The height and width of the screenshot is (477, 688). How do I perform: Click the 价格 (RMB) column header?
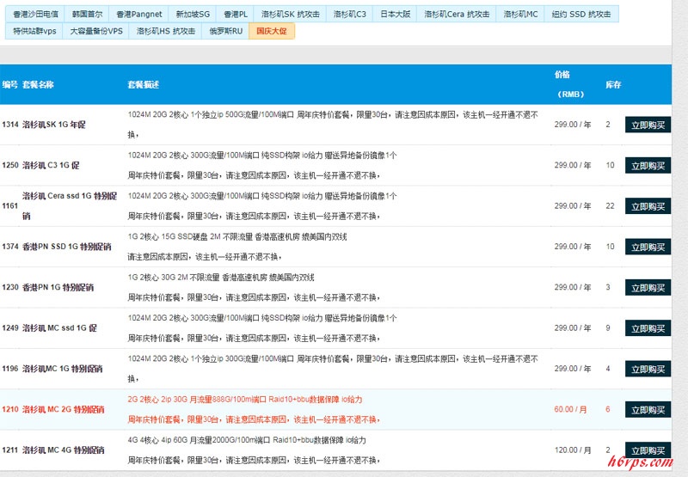click(x=570, y=84)
